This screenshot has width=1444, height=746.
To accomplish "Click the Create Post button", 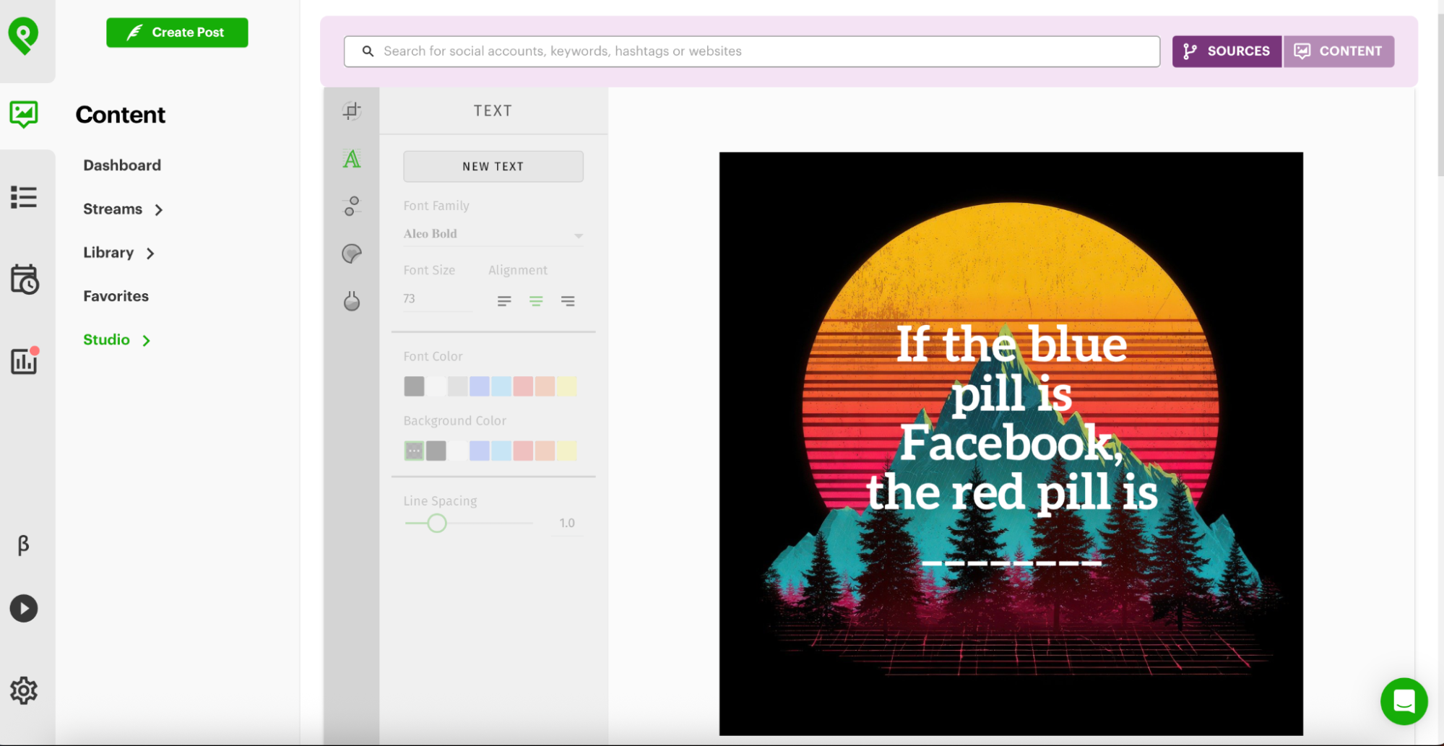I will tap(177, 32).
